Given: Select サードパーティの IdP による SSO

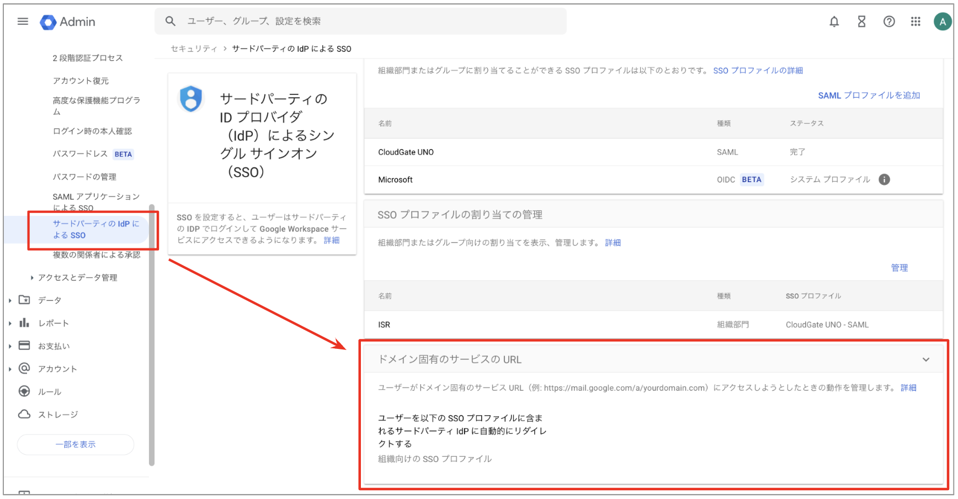Looking at the screenshot, I should (96, 229).
